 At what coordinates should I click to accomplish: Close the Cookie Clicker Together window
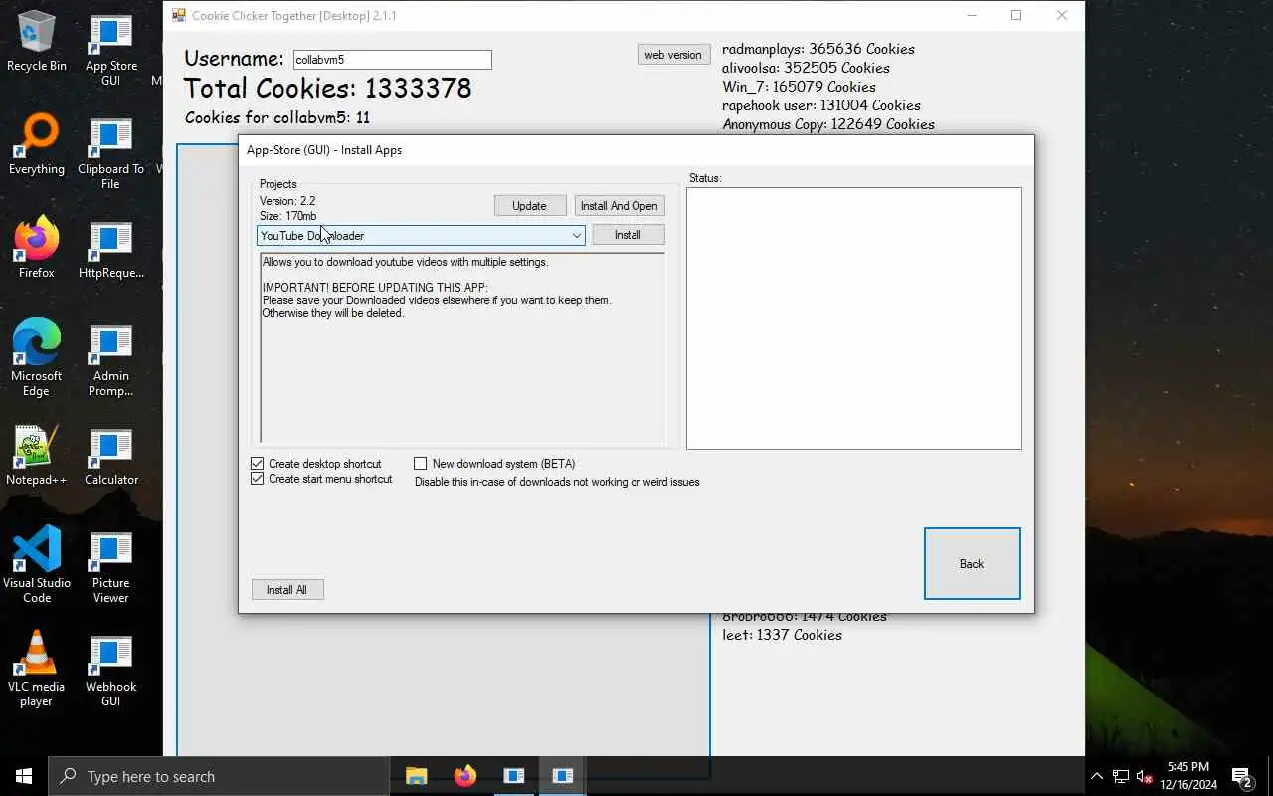(1062, 15)
